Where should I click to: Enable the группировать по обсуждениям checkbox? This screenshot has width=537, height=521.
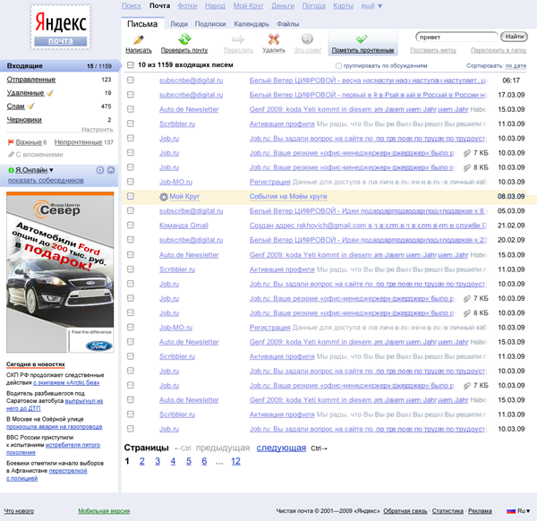tap(338, 66)
